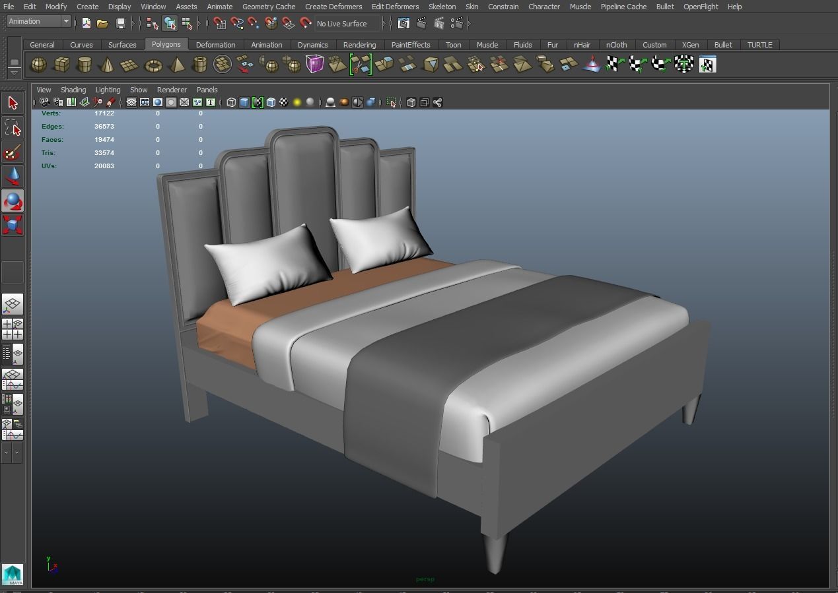The height and width of the screenshot is (593, 838).
Task: Select the Paint Selection tool
Action: (13, 152)
